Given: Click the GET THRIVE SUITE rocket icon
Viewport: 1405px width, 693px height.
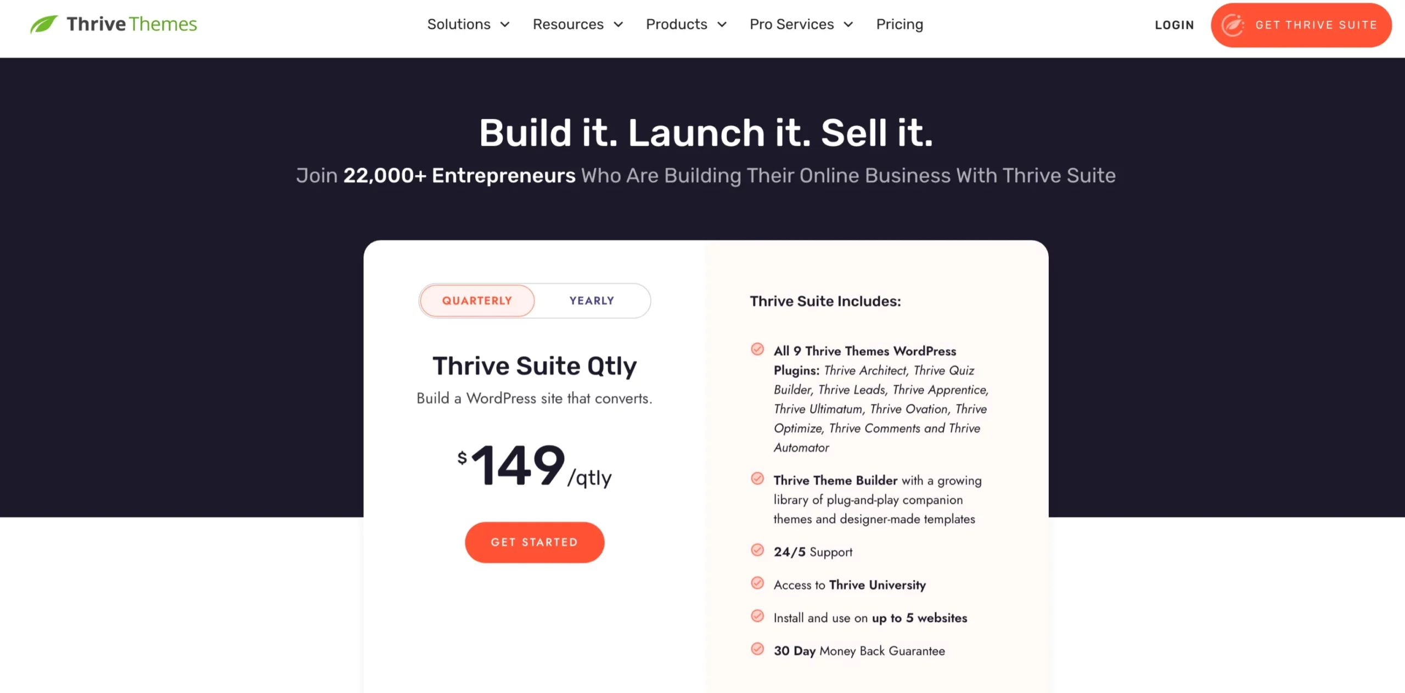Looking at the screenshot, I should 1235,24.
